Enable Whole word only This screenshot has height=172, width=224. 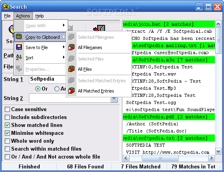[7, 141]
